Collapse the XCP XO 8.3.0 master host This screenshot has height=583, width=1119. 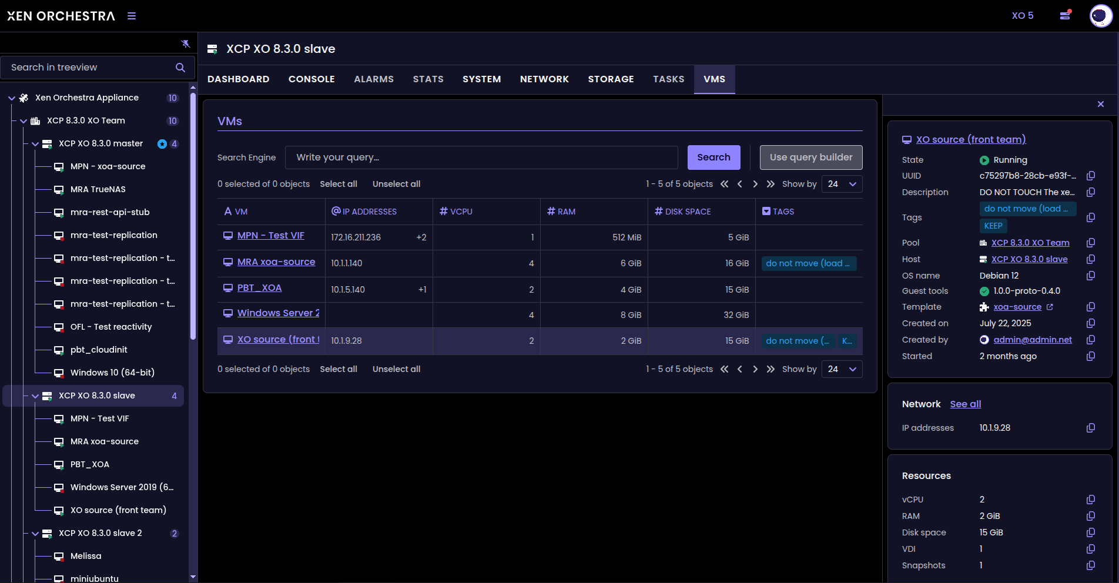[x=35, y=144]
